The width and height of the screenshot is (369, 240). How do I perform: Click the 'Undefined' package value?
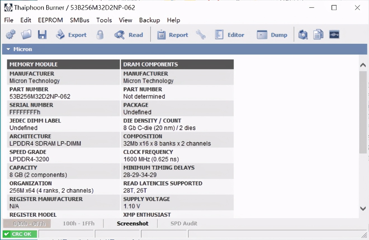tap(137, 112)
